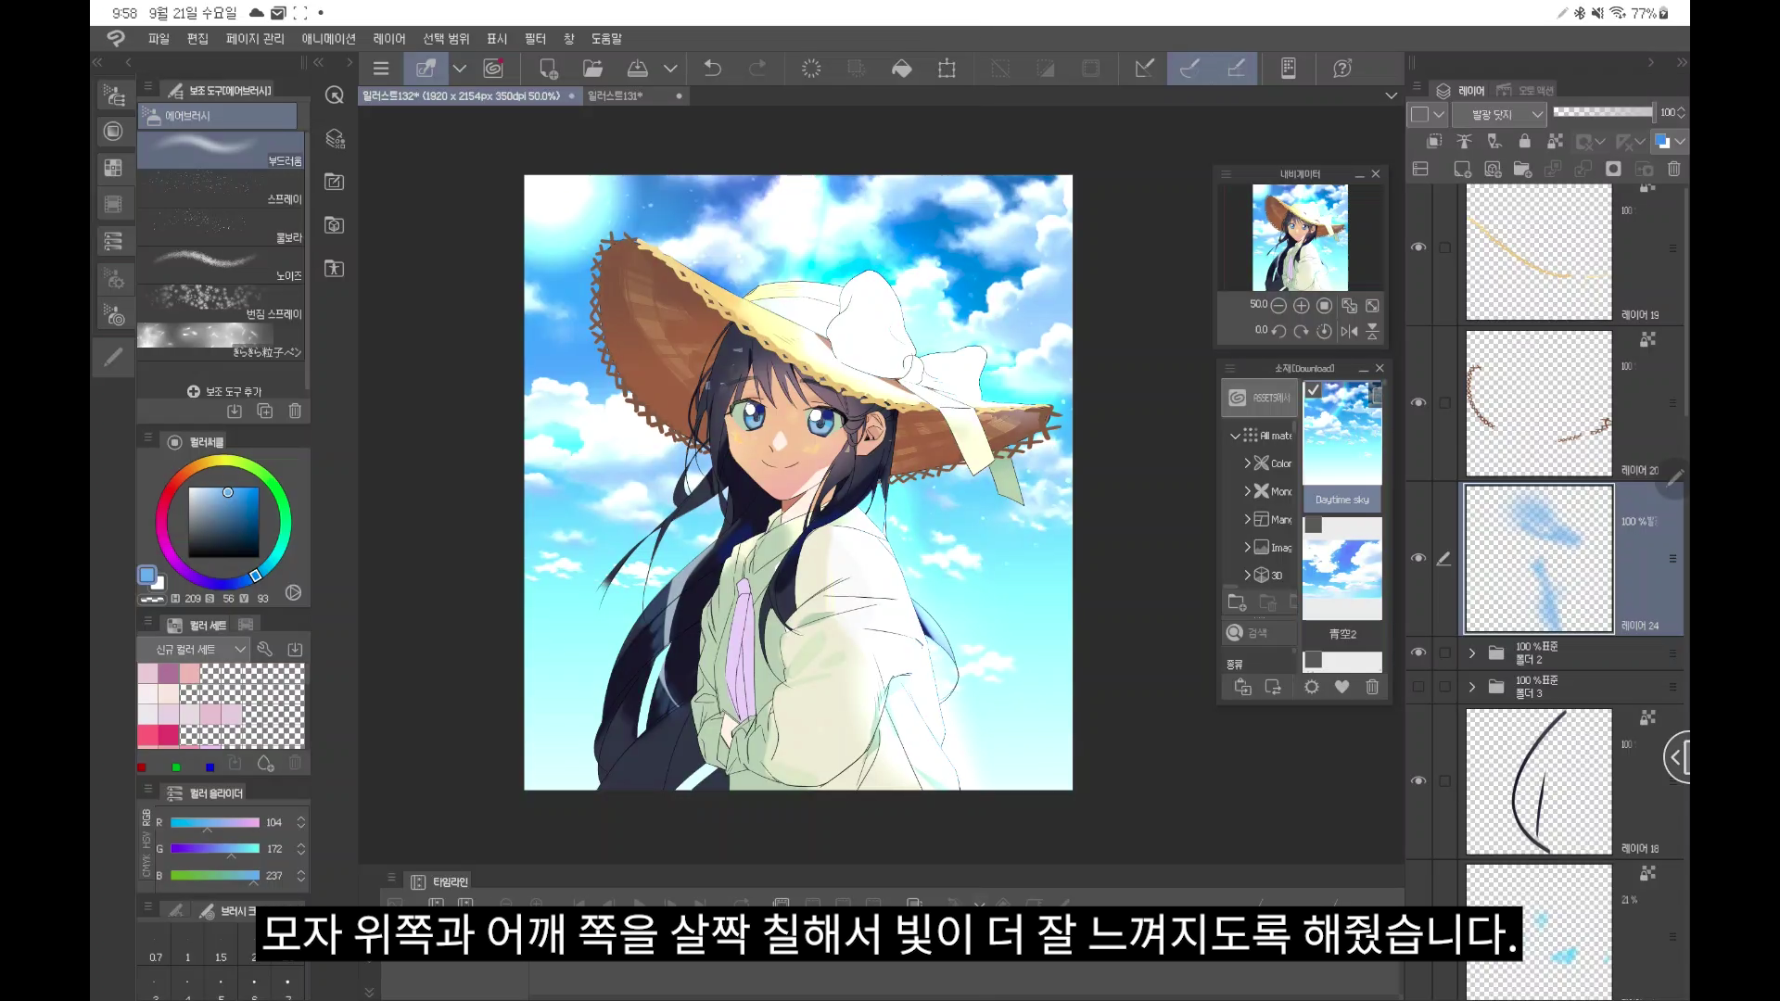This screenshot has height=1001, width=1780.
Task: Click the Fill bucket icon in toolbar
Action: coord(901,69)
